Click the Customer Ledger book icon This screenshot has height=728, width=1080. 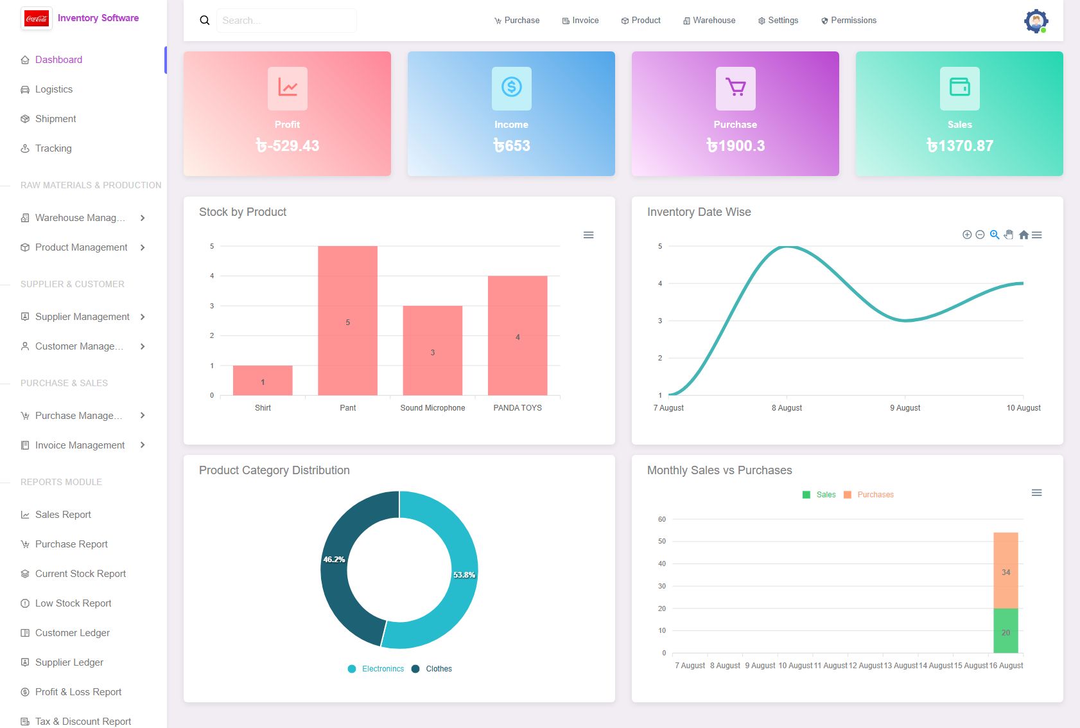(25, 633)
